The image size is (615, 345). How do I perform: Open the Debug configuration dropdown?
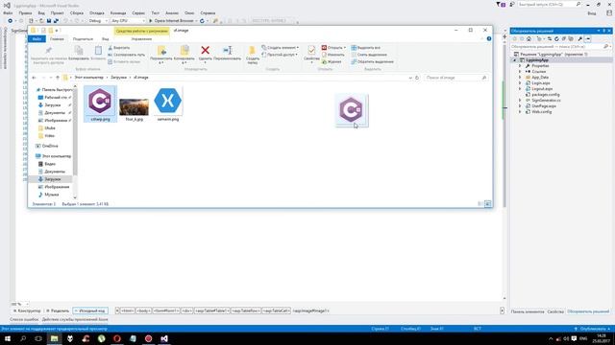tap(98, 21)
